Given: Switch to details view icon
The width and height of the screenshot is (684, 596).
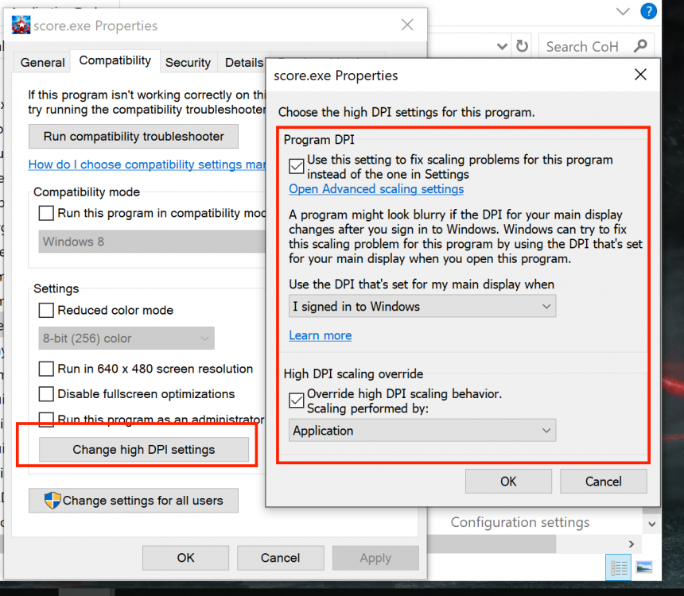Looking at the screenshot, I should pos(618,567).
